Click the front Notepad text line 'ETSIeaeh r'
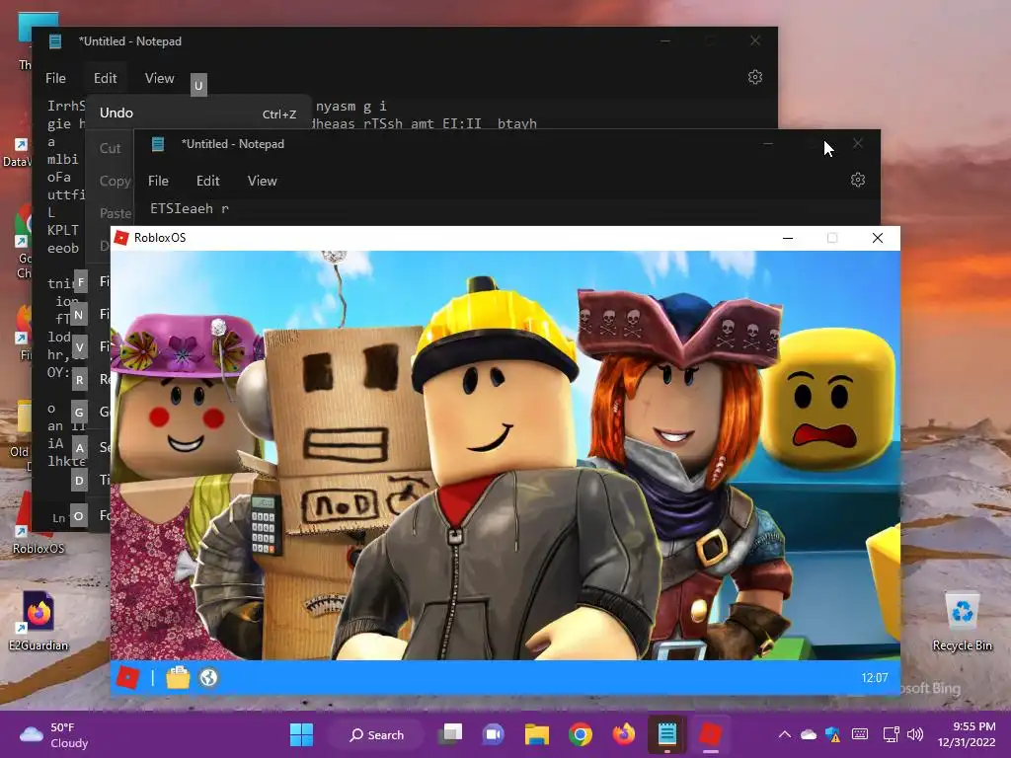 point(190,209)
